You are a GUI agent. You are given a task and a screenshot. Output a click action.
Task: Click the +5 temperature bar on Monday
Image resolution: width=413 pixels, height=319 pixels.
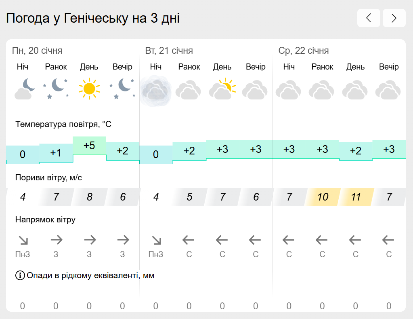(x=89, y=146)
